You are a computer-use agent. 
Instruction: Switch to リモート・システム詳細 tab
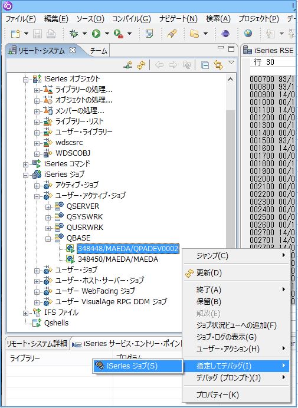37,344
